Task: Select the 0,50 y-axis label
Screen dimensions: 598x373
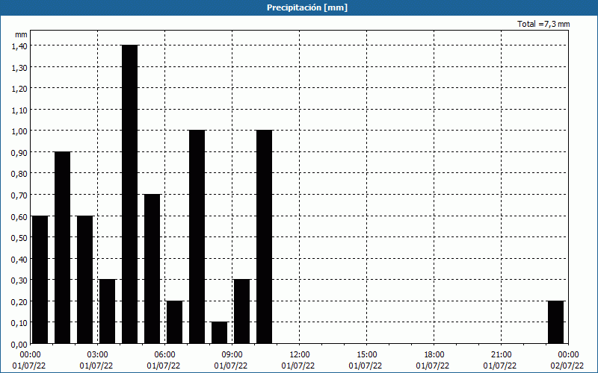Action: tap(19, 238)
